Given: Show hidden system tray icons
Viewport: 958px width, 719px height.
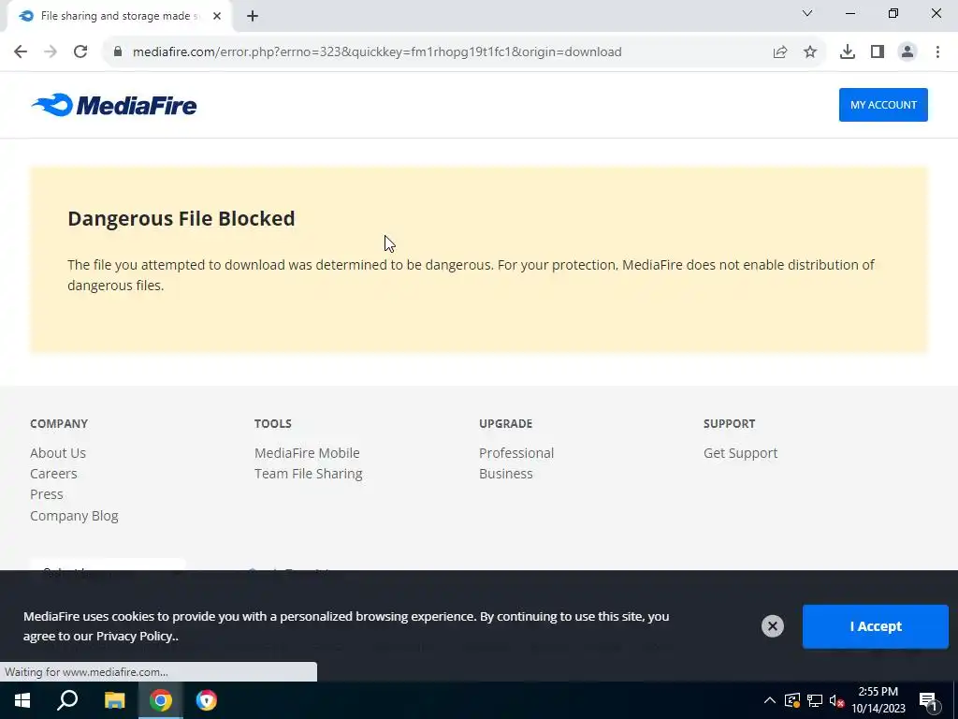Looking at the screenshot, I should [770, 700].
